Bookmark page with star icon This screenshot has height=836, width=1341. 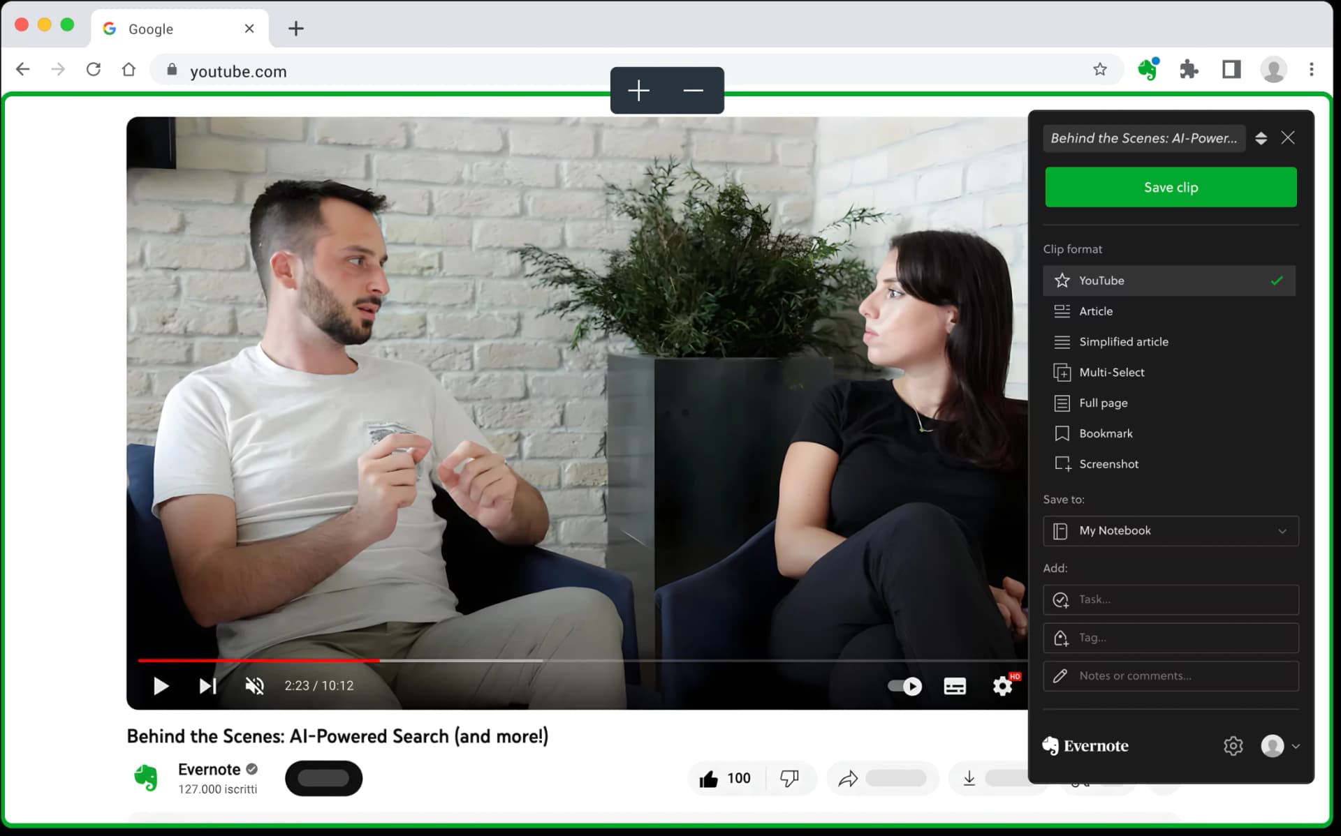(1100, 69)
